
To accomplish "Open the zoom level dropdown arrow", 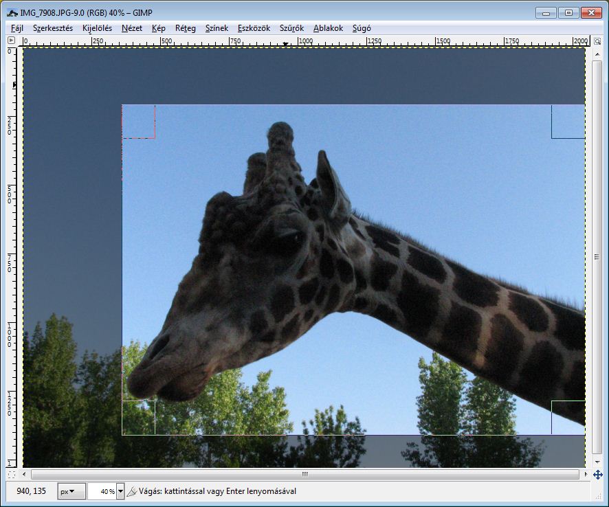I will 120,491.
